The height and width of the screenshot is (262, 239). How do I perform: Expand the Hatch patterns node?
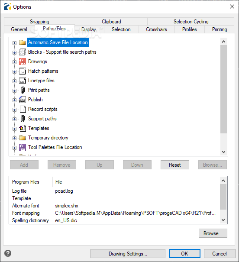point(14,71)
